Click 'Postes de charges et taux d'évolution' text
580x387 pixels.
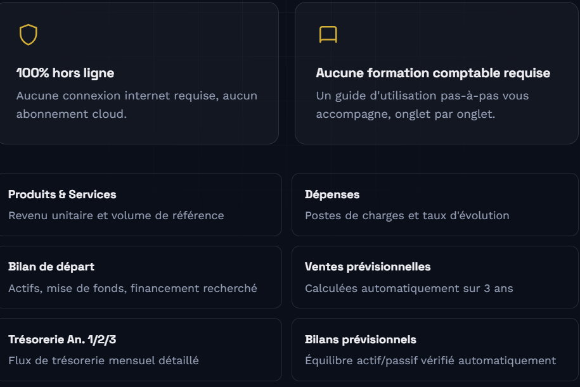407,215
